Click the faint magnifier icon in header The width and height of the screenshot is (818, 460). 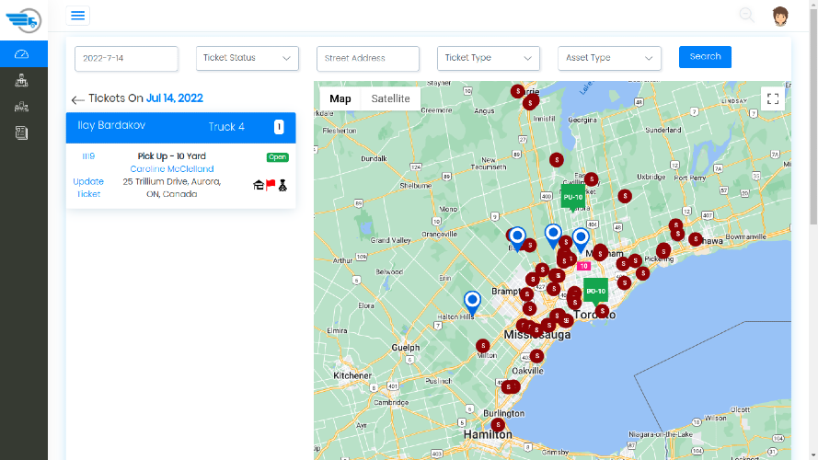pyautogui.click(x=746, y=15)
